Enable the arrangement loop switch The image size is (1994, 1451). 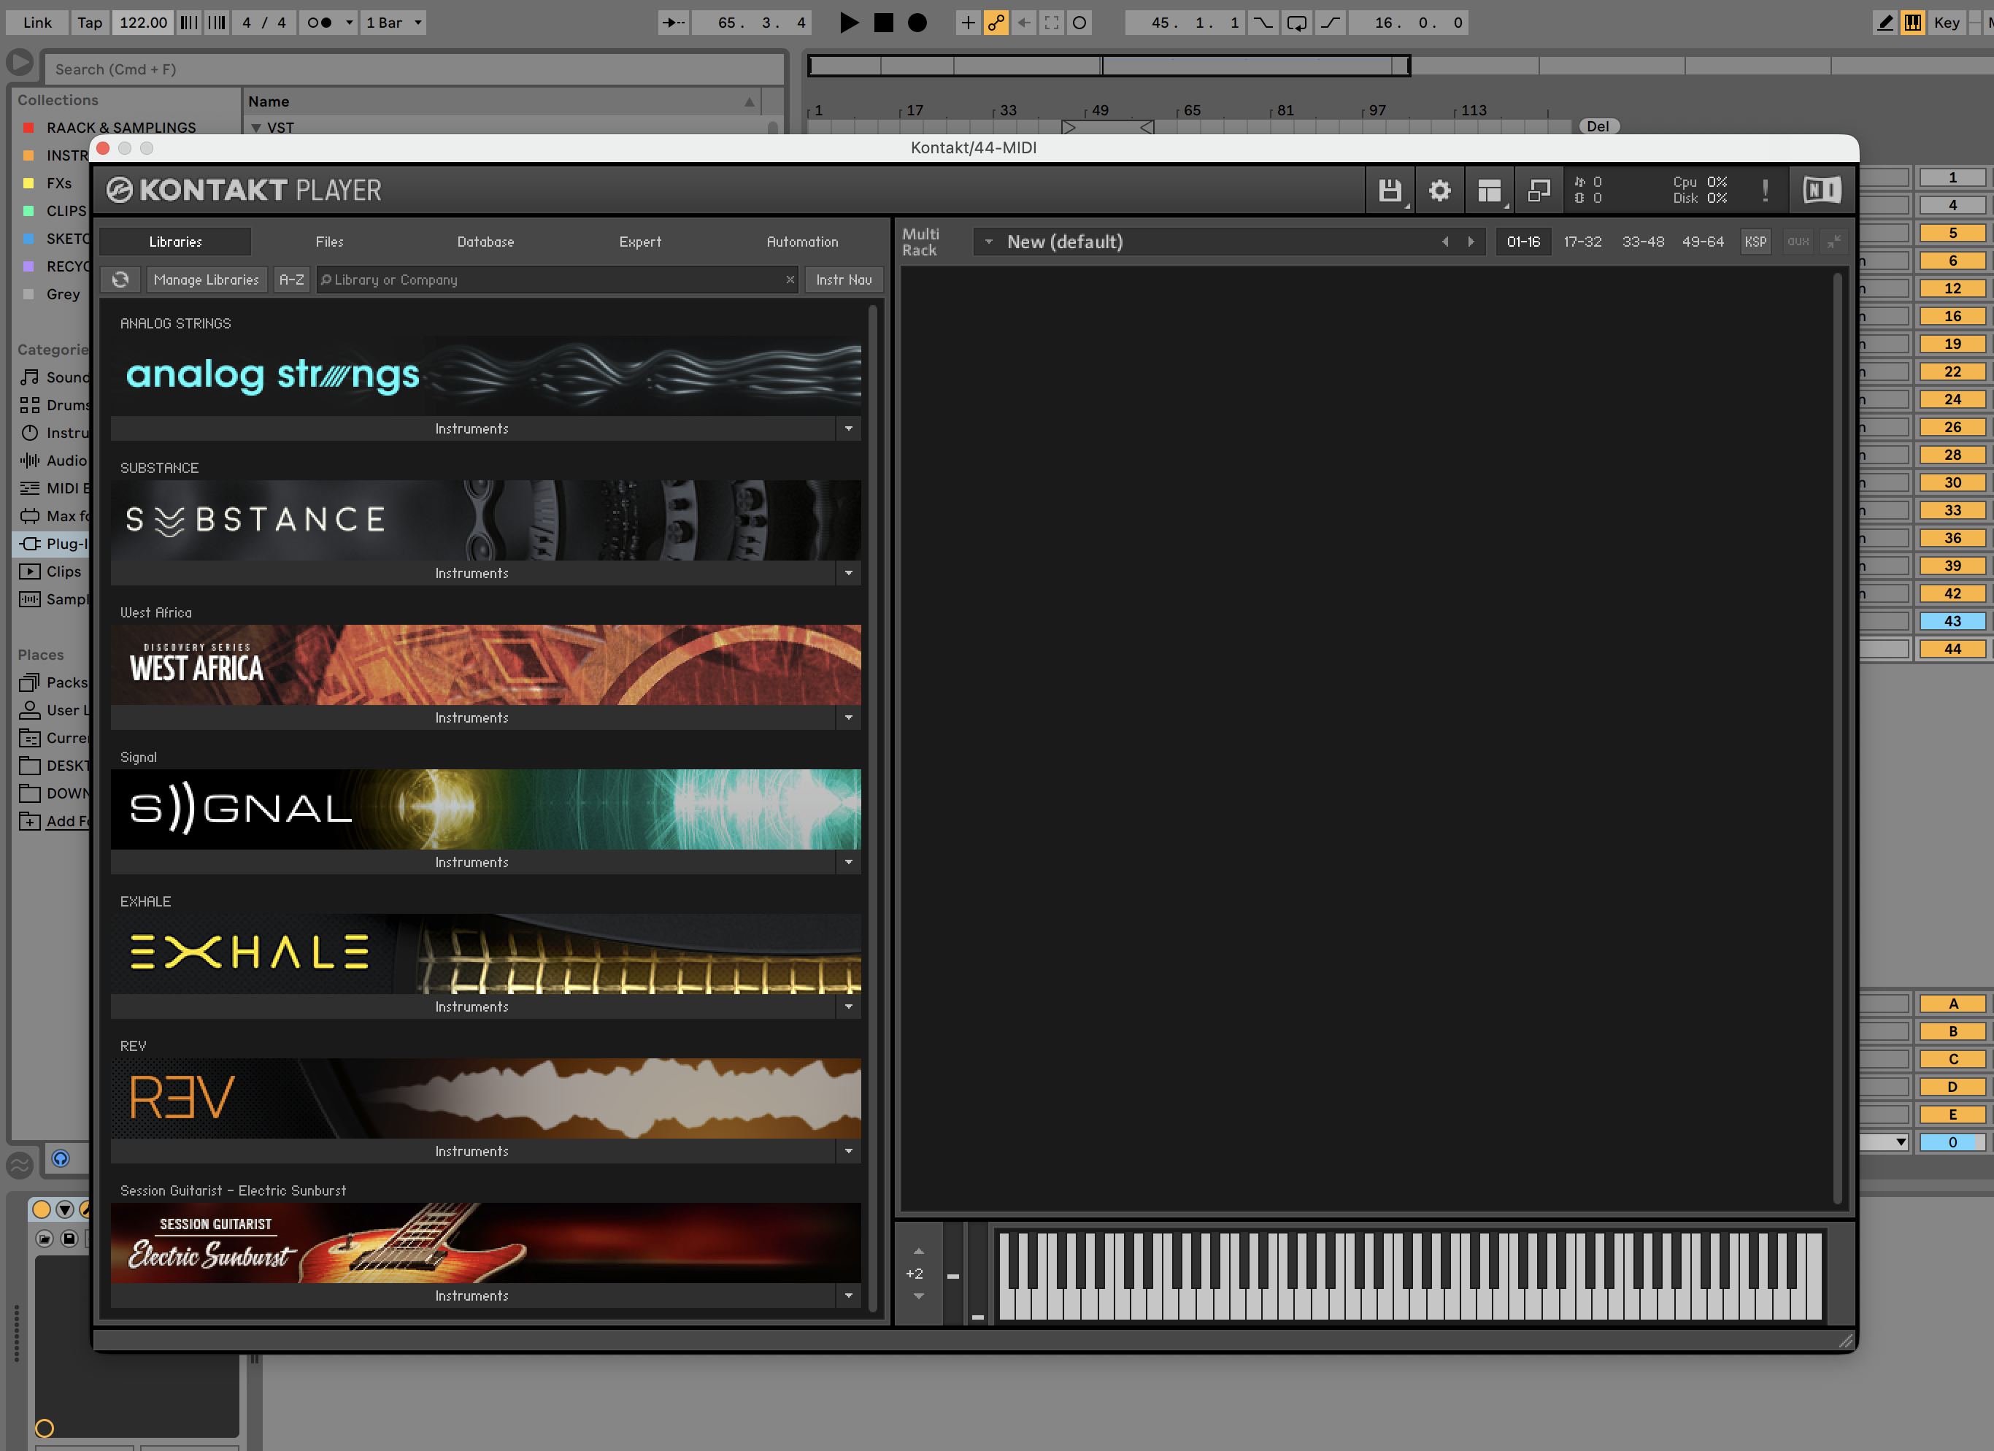(x=1296, y=23)
